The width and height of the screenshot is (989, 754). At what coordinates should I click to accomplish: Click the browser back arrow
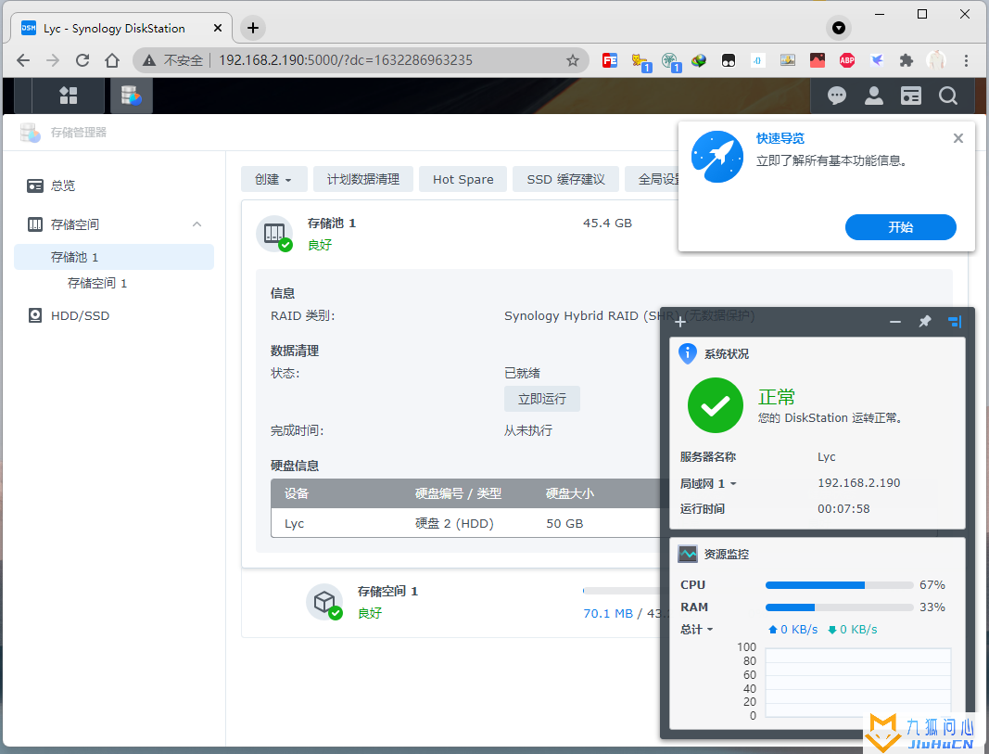(23, 60)
